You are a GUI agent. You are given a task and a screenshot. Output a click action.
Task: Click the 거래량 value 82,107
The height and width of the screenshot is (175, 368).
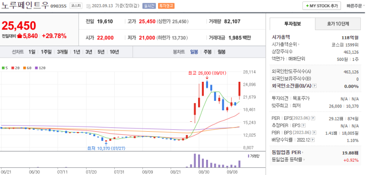pos(232,21)
